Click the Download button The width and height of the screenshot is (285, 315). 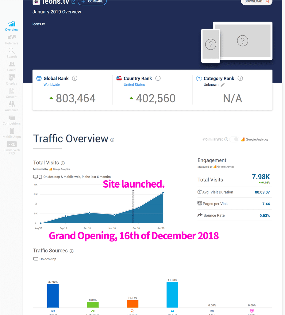(256, 2)
